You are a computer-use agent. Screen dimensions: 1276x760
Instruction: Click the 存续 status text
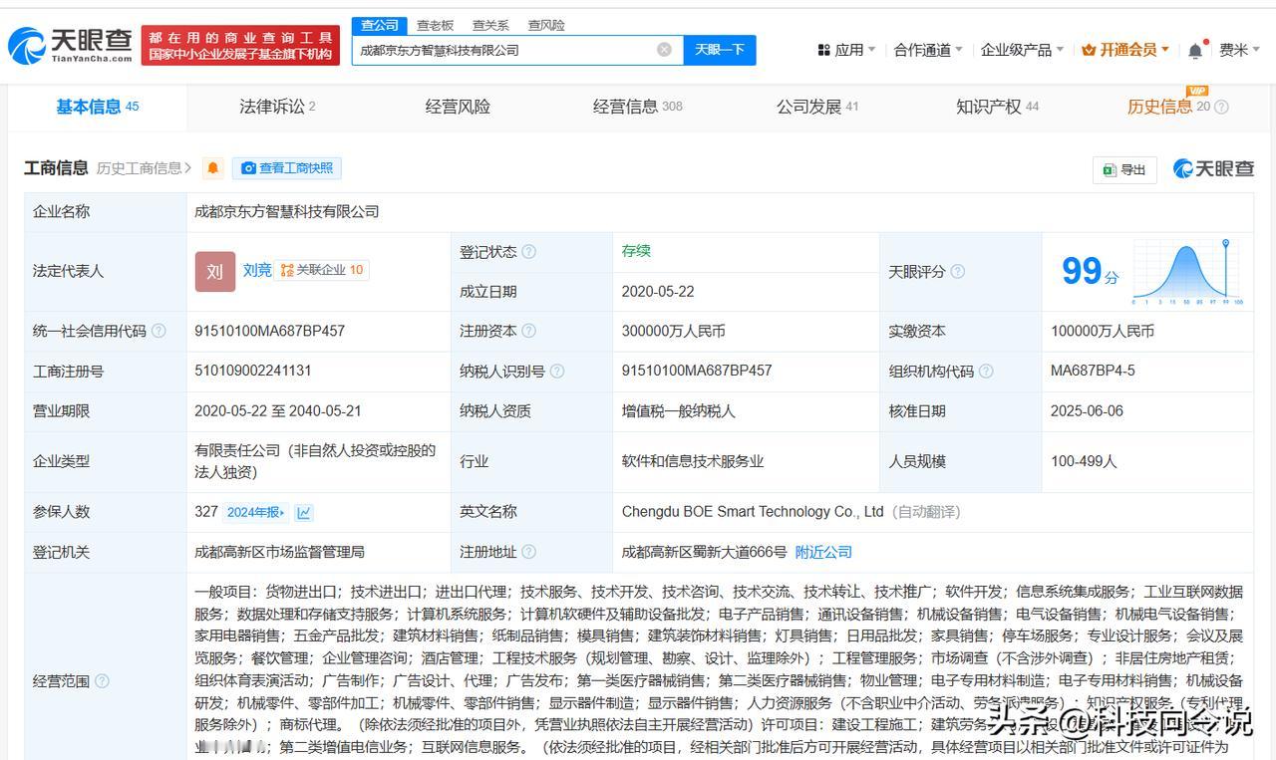(636, 251)
